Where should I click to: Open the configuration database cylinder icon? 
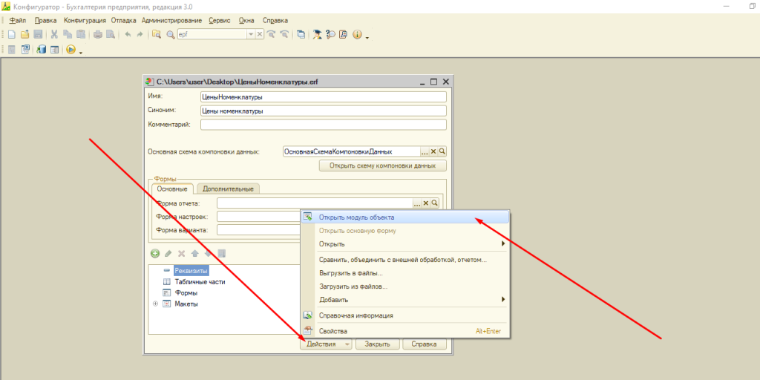[41, 50]
